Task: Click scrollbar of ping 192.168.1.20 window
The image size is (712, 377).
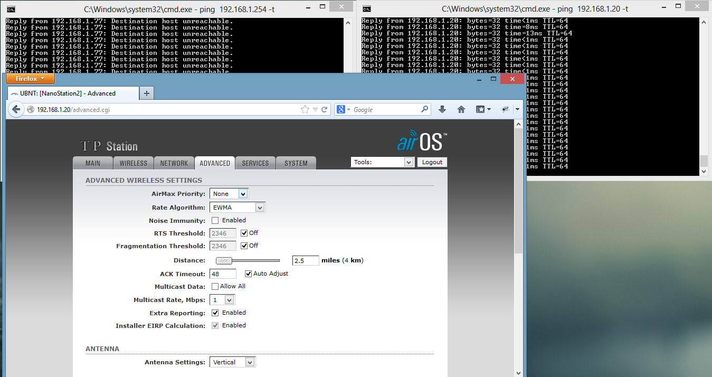Action: coord(703,161)
